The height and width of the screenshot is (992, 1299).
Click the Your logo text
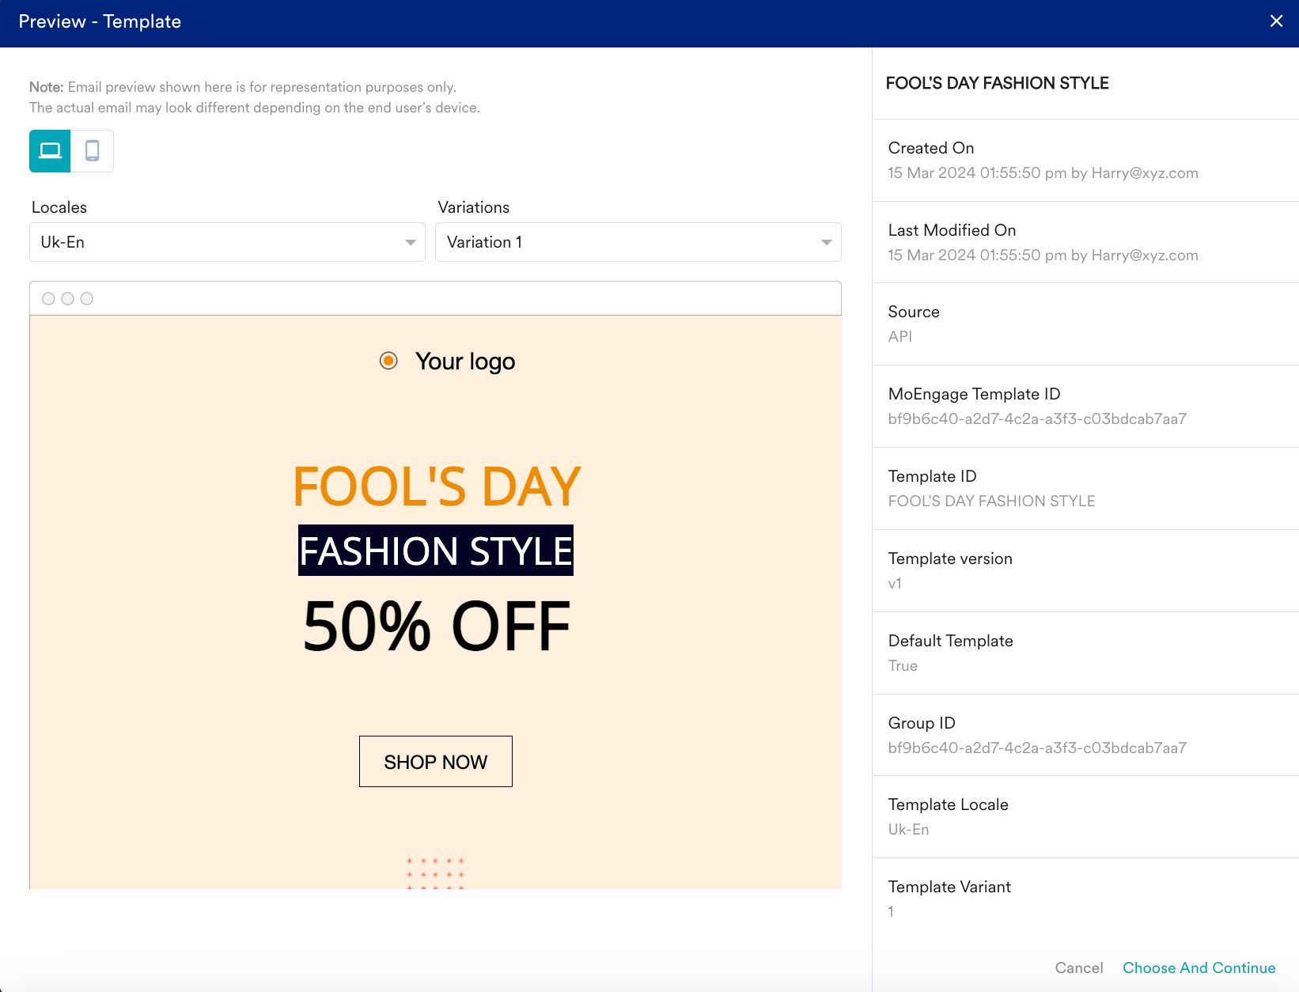coord(465,361)
